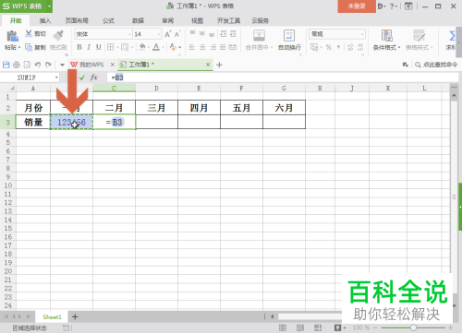Add new document tab plus button

pyautogui.click(x=219, y=65)
